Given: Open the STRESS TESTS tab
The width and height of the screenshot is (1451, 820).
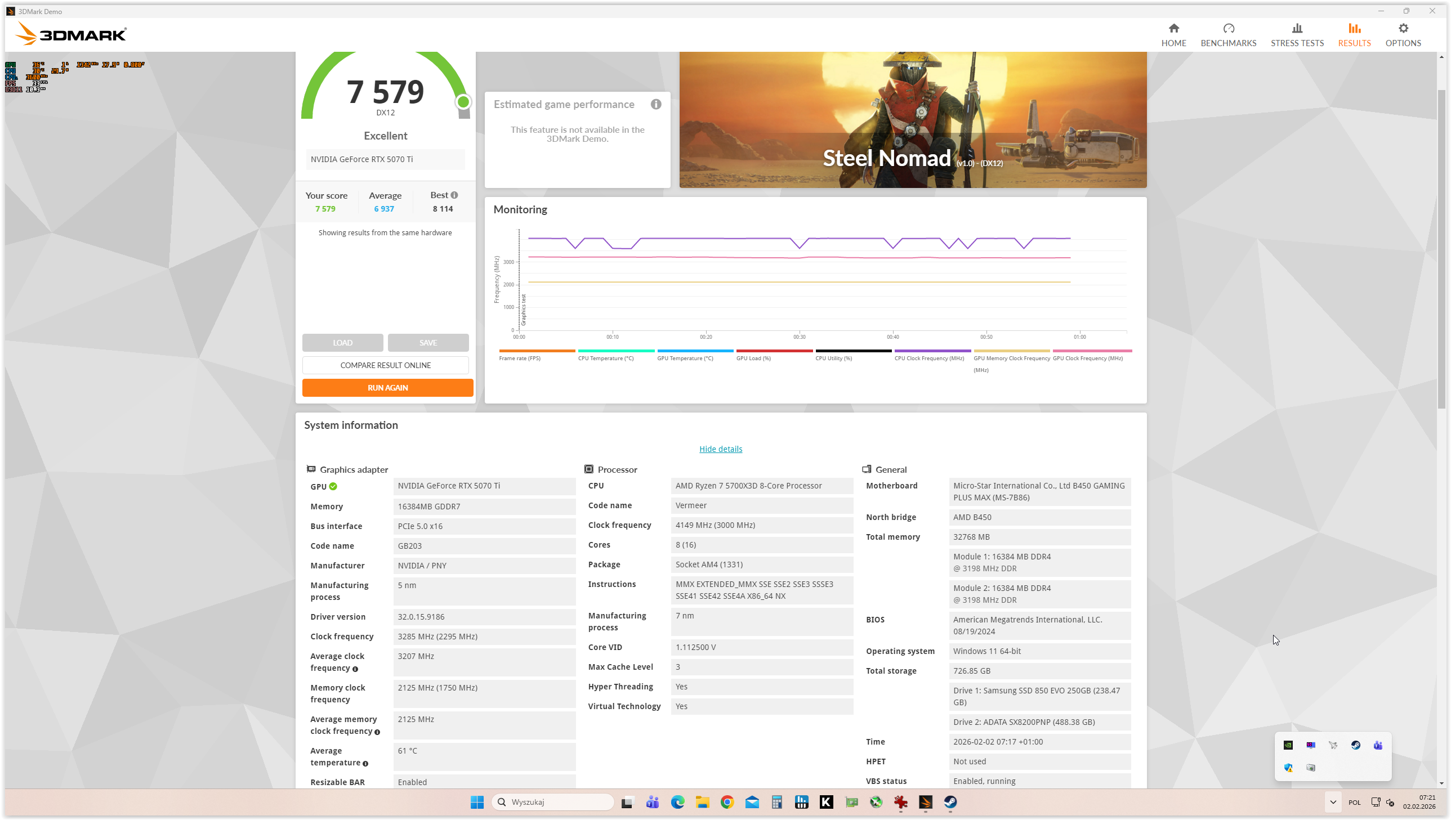Looking at the screenshot, I should pos(1297,35).
